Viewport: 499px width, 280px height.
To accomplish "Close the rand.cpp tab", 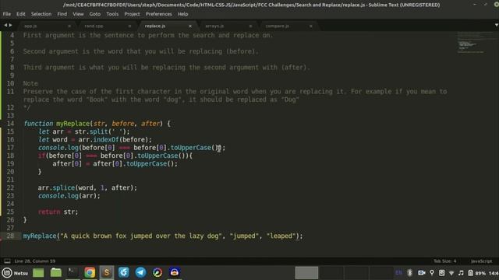I will tap(130, 26).
